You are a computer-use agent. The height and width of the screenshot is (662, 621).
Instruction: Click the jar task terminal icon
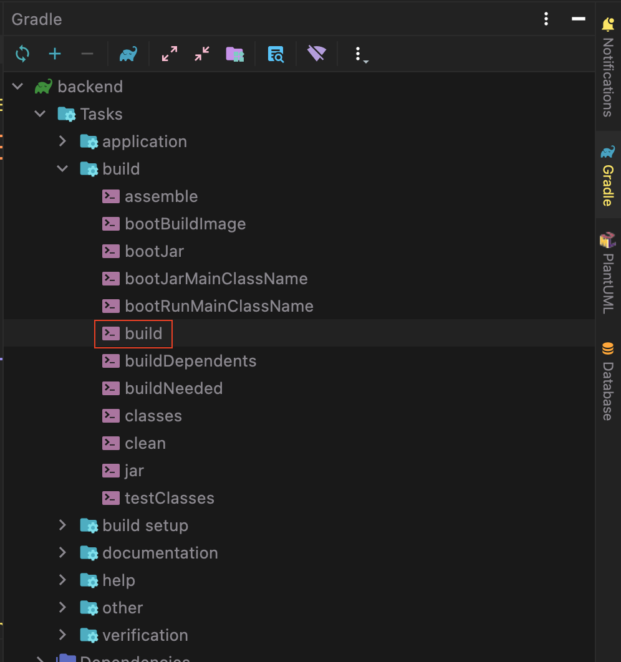(x=111, y=471)
